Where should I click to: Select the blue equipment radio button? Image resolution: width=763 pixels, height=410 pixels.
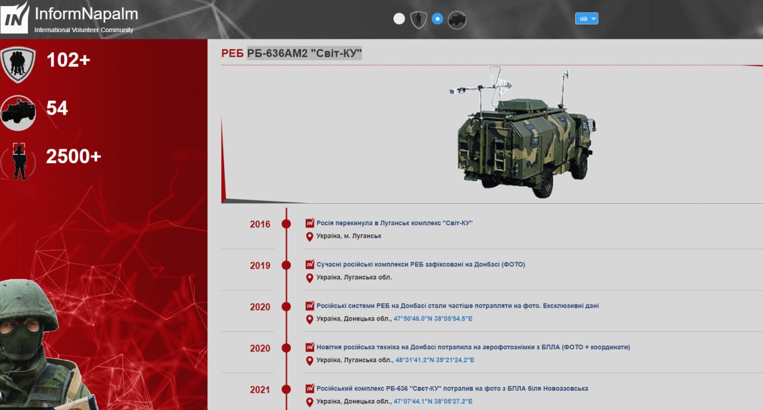(438, 19)
